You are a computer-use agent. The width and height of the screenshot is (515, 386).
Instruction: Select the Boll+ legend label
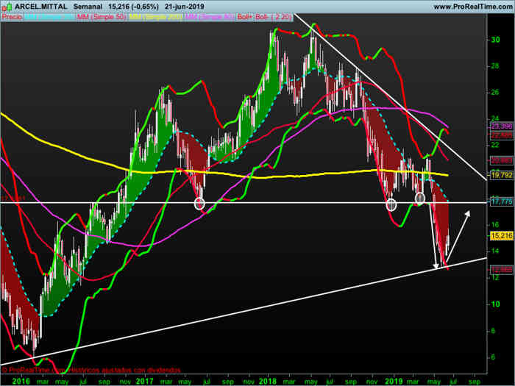tap(244, 17)
